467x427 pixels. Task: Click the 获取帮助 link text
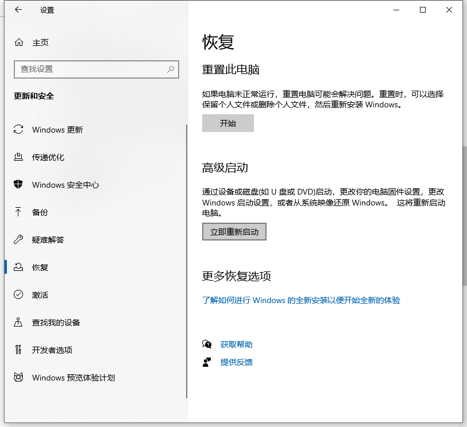coord(237,344)
